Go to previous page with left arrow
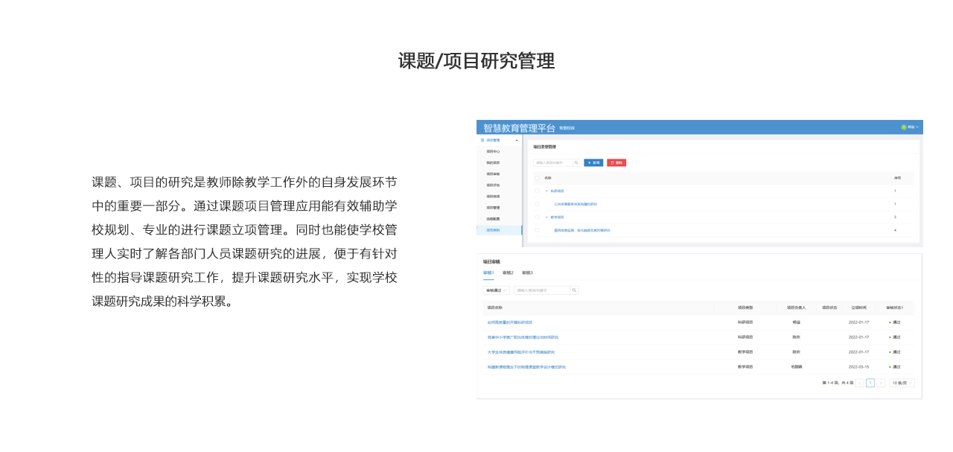Viewport: 953px width, 452px height. pos(860,383)
